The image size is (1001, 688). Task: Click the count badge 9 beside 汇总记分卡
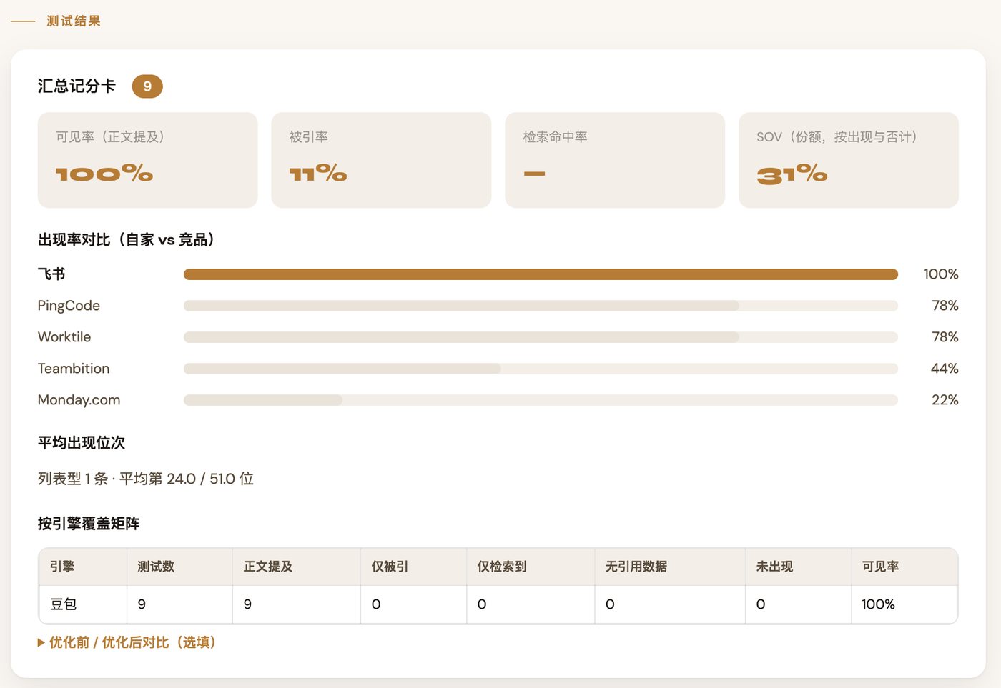click(x=147, y=86)
